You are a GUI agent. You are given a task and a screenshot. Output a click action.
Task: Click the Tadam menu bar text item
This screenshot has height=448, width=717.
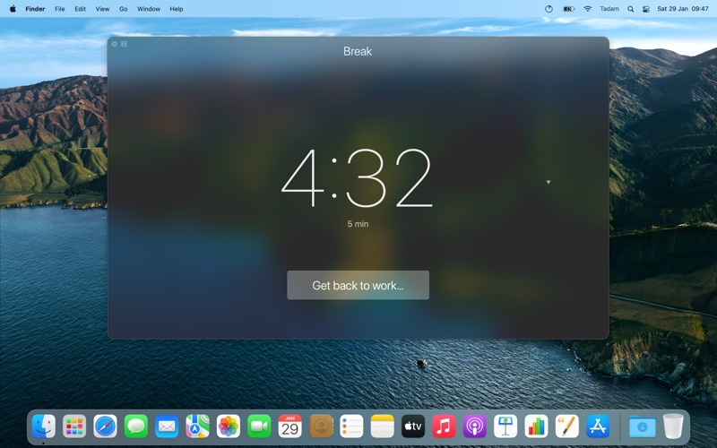coord(609,9)
